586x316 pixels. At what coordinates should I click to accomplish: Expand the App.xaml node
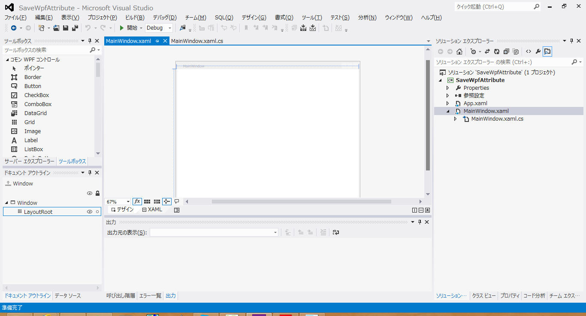448,103
